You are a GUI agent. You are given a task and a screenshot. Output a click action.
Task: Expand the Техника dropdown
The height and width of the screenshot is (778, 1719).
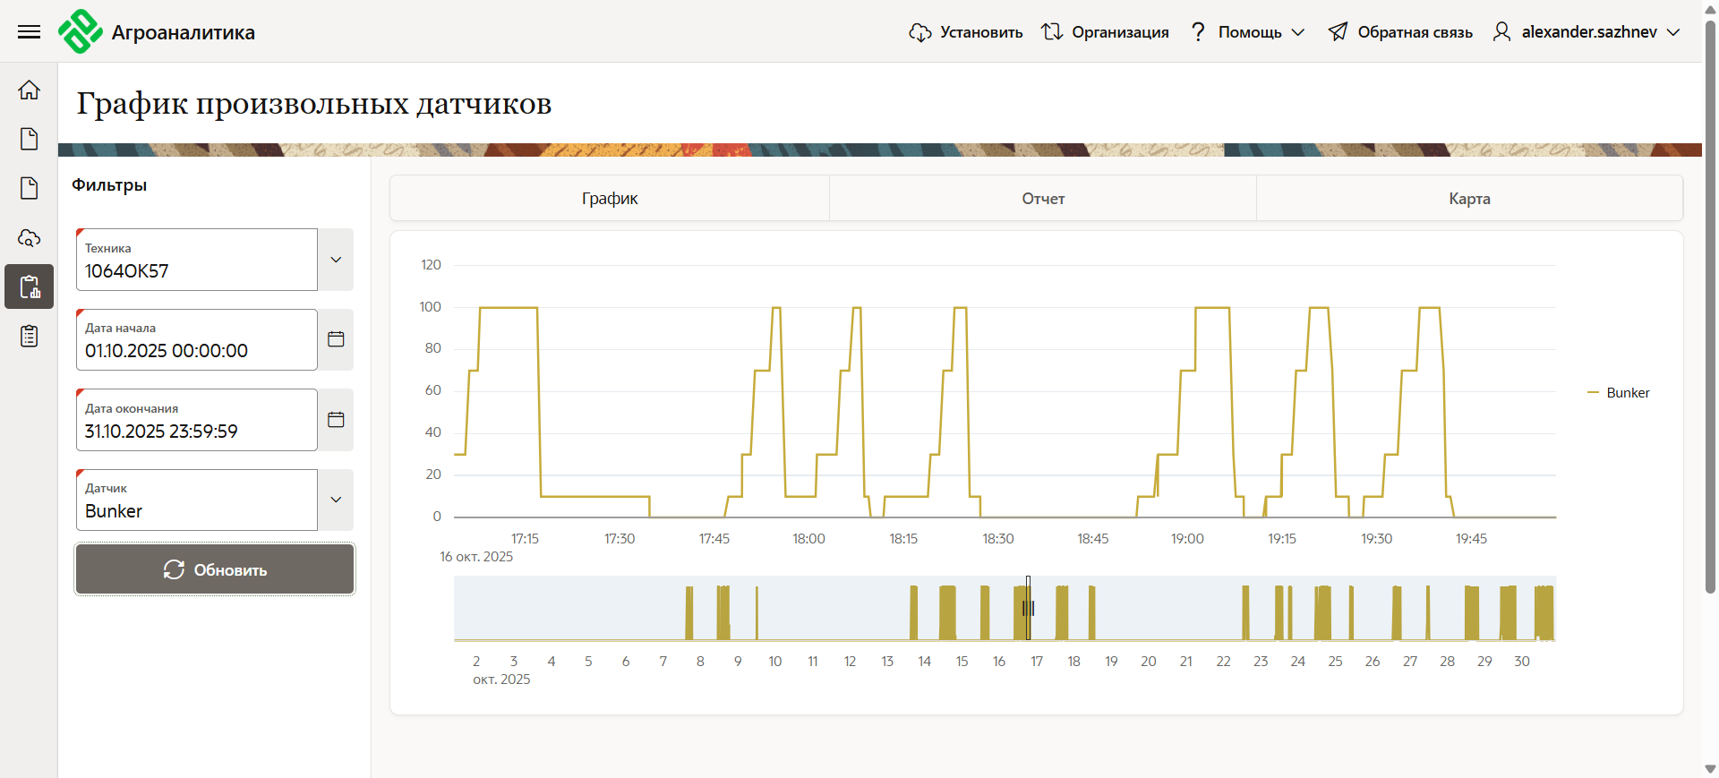click(x=336, y=260)
